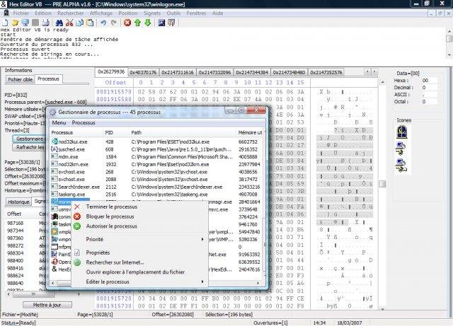453x326 pixels.
Task: Open the Outils menu
Action: pyautogui.click(x=173, y=13)
